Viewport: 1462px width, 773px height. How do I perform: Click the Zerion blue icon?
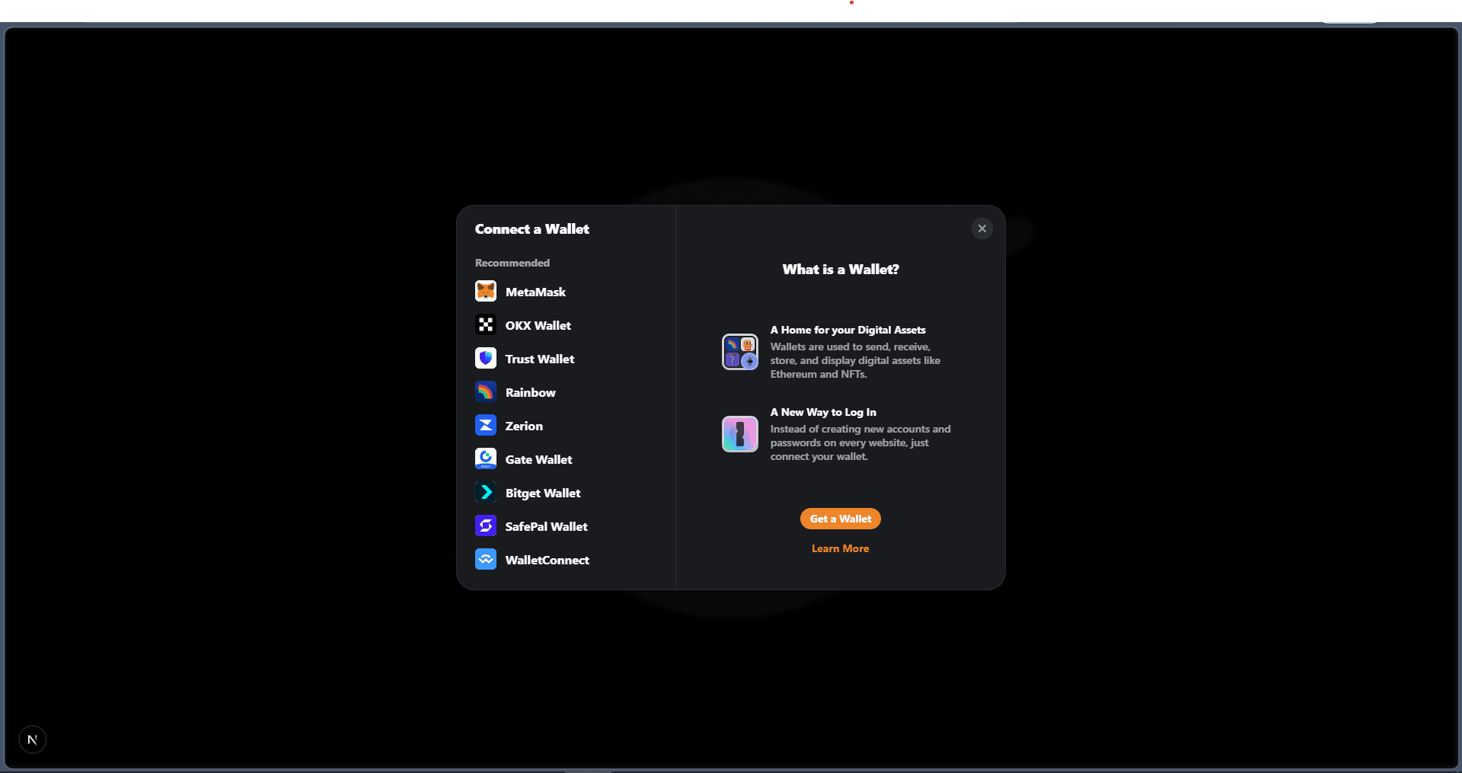(486, 425)
